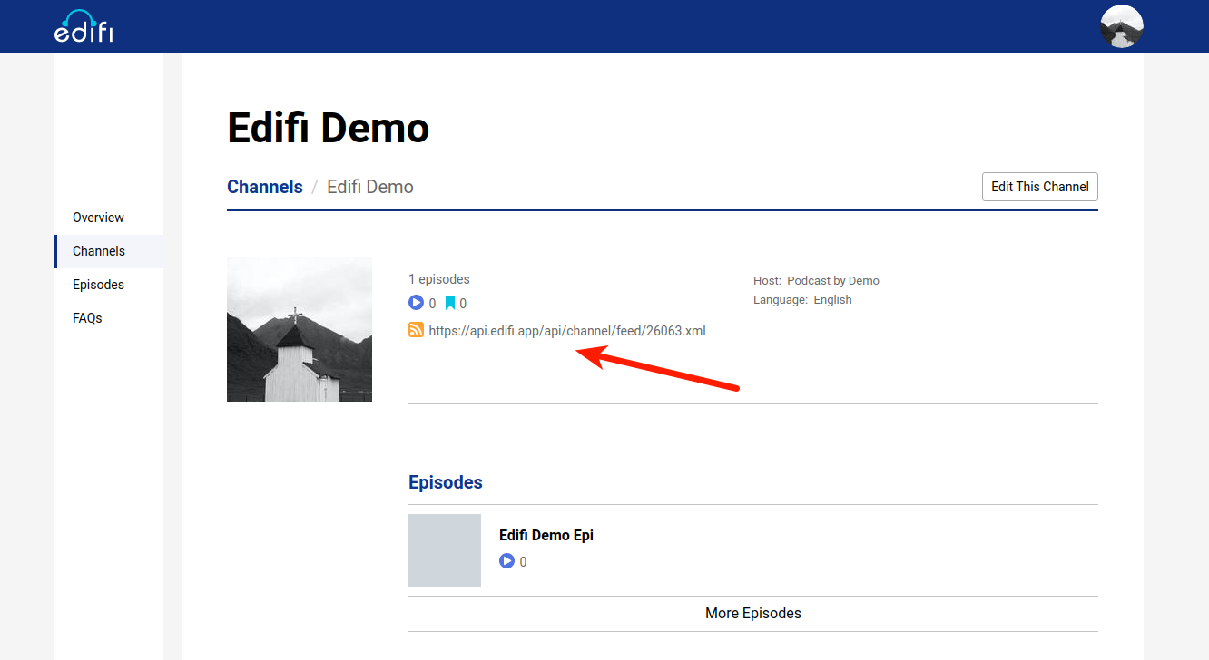Click the Episodes section heading
The width and height of the screenshot is (1209, 660).
(446, 482)
